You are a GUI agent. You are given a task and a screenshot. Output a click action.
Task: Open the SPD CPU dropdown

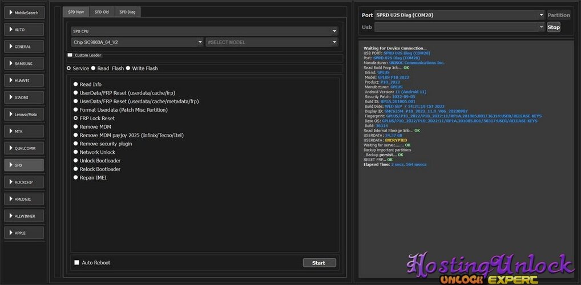click(204, 31)
